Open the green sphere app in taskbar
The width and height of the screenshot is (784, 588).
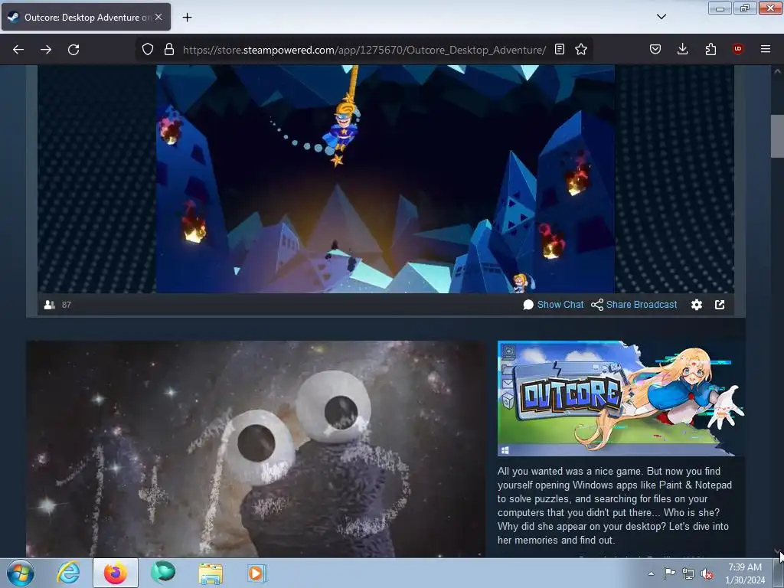pos(163,573)
